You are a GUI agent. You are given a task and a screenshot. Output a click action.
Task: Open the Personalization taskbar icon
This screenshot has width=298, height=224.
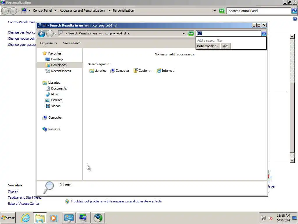pyautogui.click(x=83, y=218)
